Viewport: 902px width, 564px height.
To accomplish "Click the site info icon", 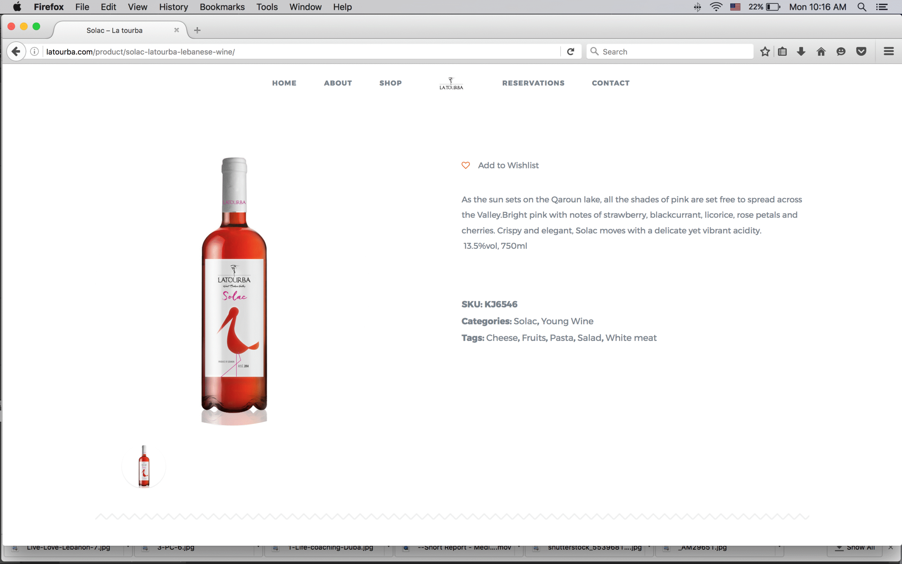I will coord(34,51).
